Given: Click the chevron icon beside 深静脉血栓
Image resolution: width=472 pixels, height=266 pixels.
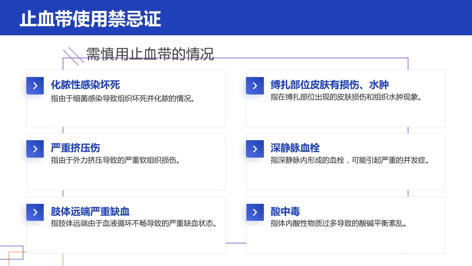Looking at the screenshot, I should click(255, 149).
